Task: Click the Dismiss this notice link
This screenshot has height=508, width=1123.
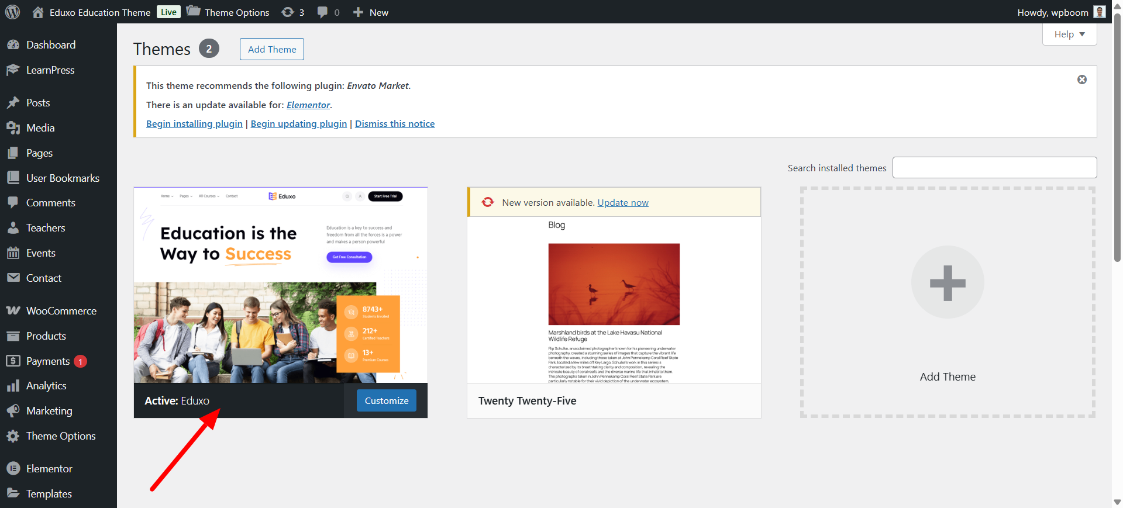Action: (x=395, y=124)
